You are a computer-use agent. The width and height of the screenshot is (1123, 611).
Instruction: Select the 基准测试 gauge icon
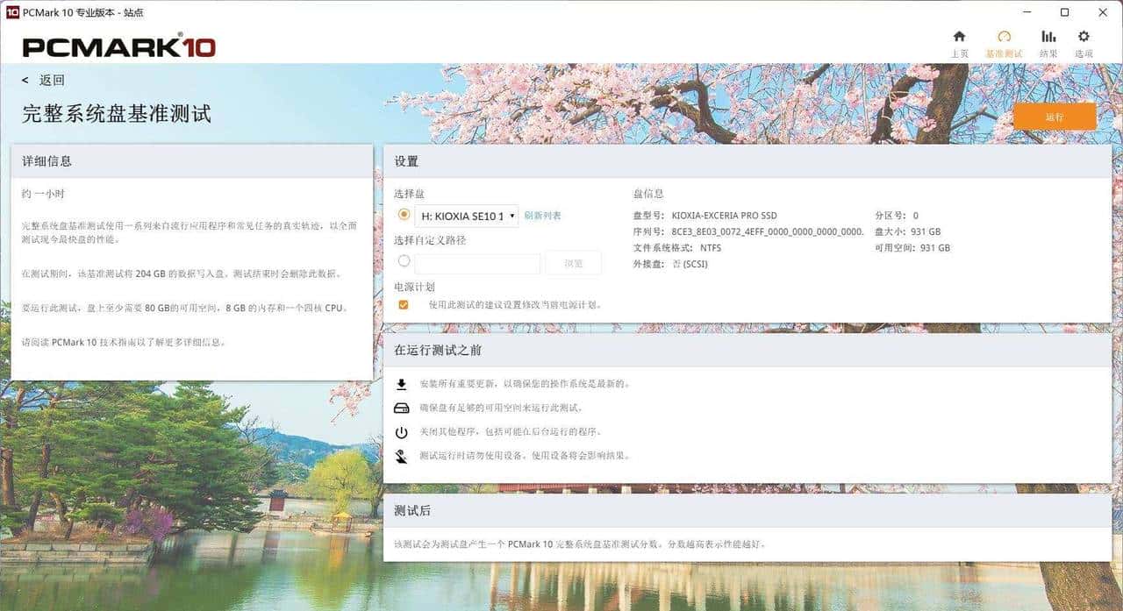coord(1004,38)
